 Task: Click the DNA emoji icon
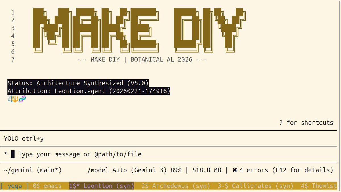click(x=23, y=99)
